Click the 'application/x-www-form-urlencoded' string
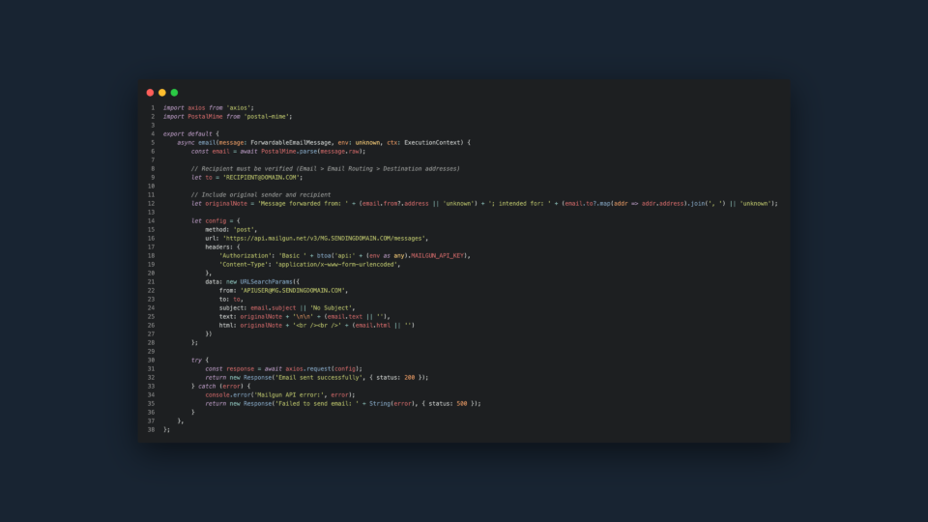 [336, 265]
